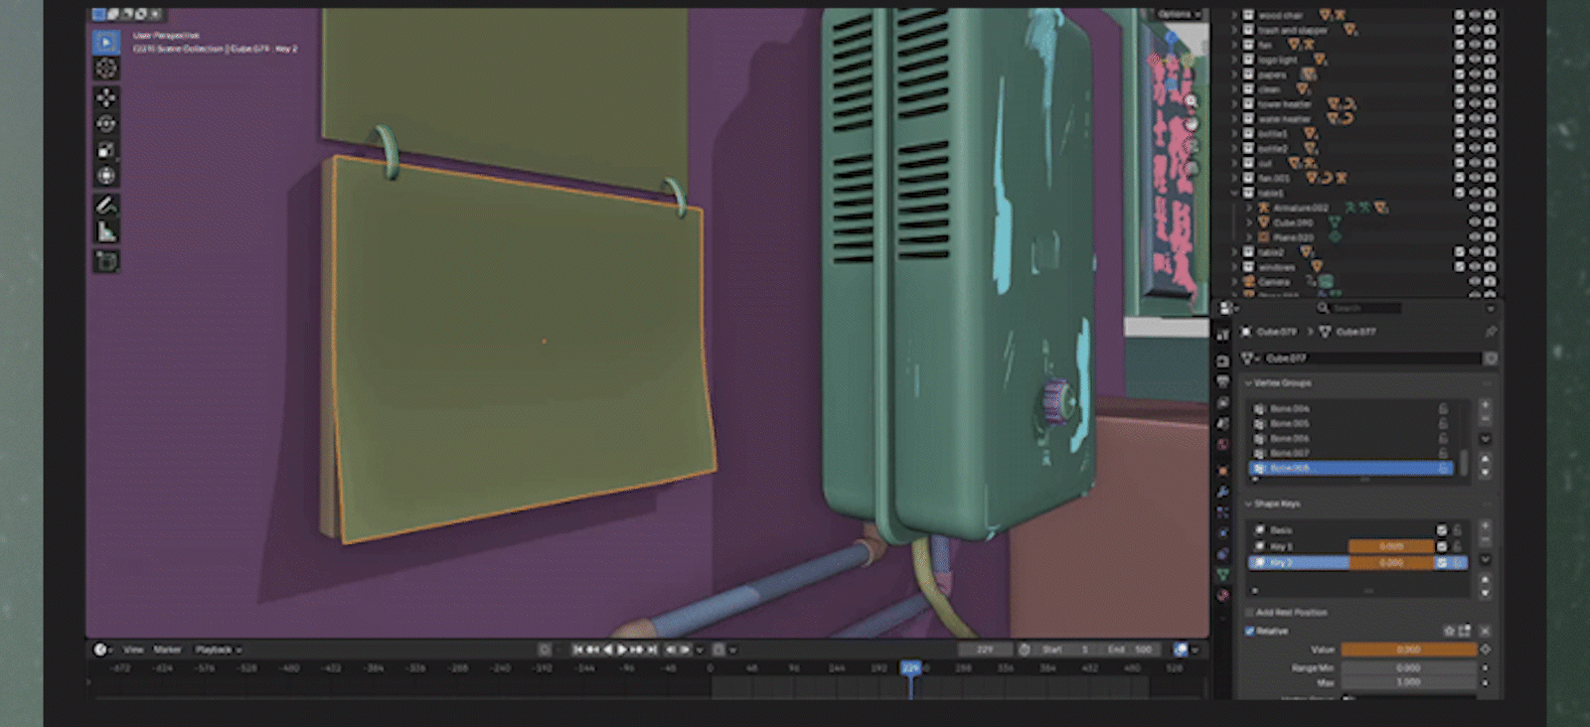Image resolution: width=1590 pixels, height=727 pixels.
Task: Open the Add Cube tool
Action: click(x=106, y=261)
